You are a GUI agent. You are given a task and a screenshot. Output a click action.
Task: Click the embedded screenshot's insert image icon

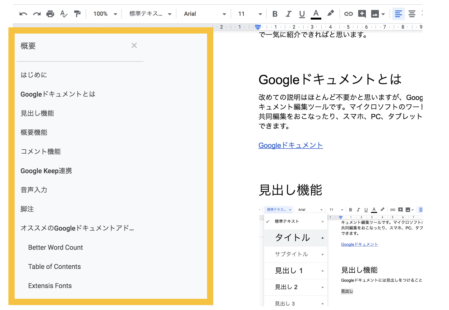tap(408, 210)
